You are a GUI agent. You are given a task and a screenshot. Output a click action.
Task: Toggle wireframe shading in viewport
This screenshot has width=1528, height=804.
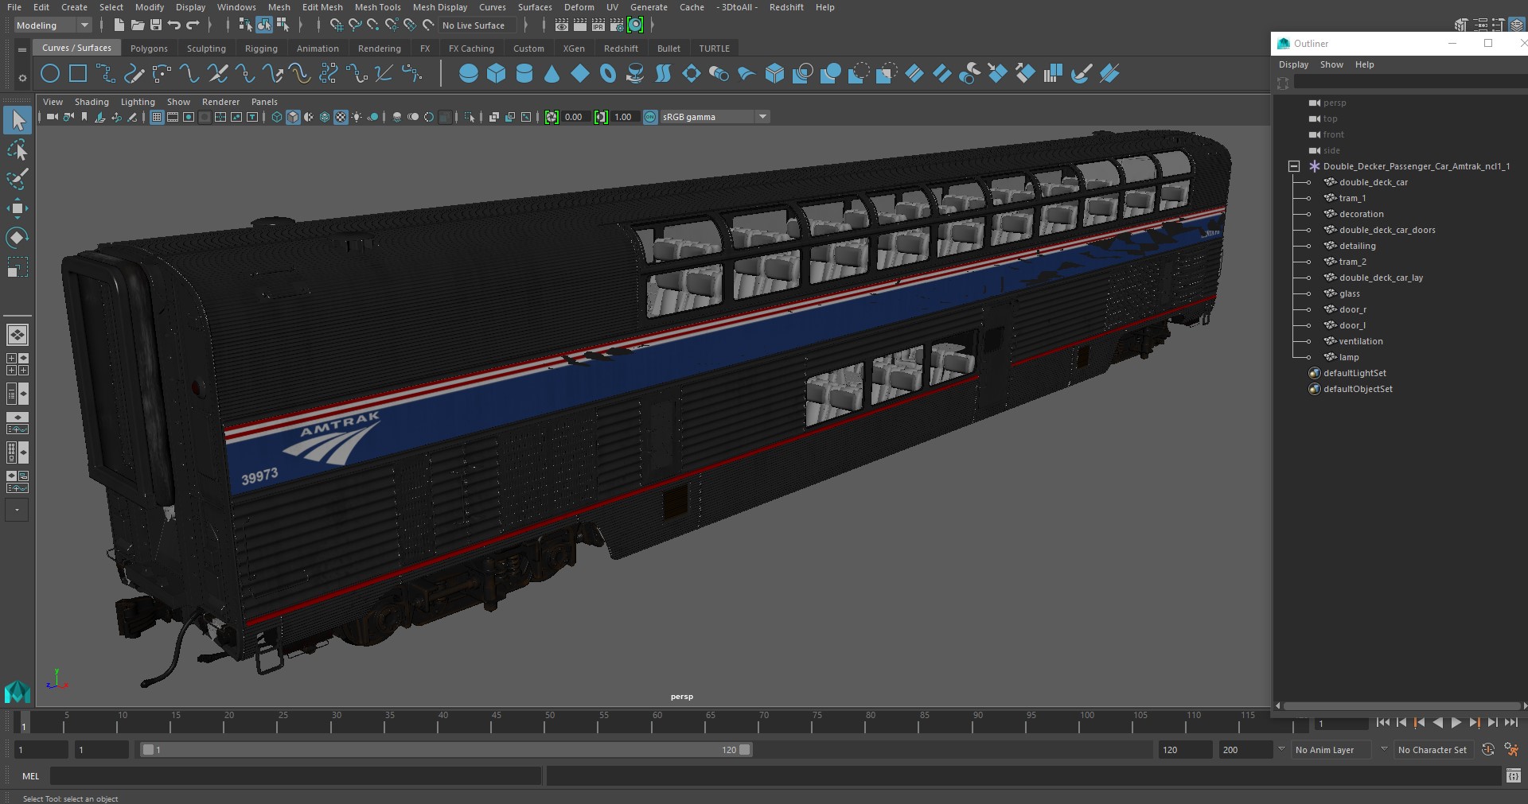(277, 117)
